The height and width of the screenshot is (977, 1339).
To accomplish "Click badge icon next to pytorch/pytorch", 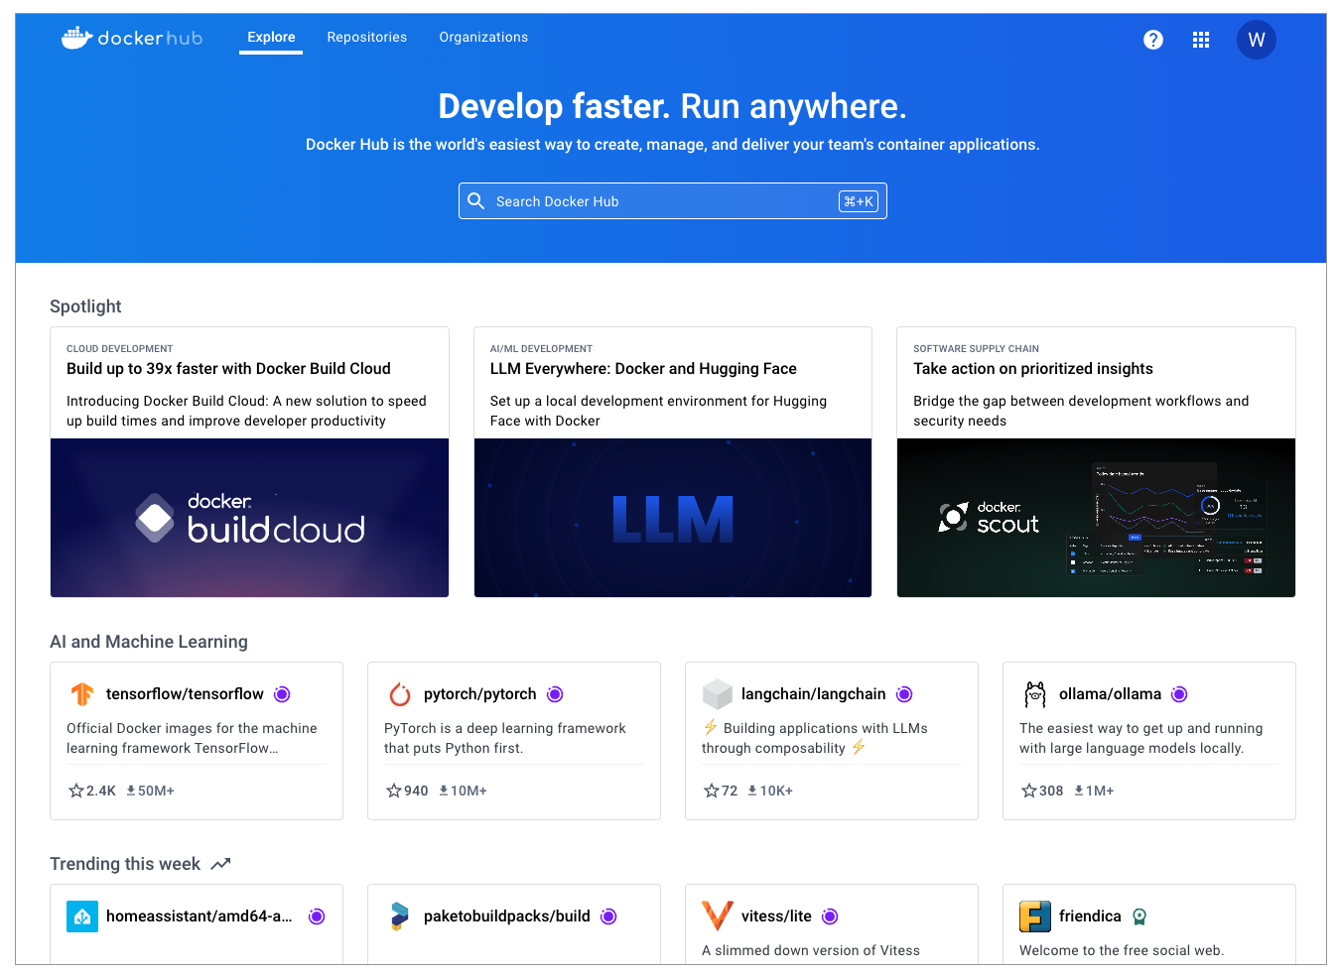I will coord(555,694).
